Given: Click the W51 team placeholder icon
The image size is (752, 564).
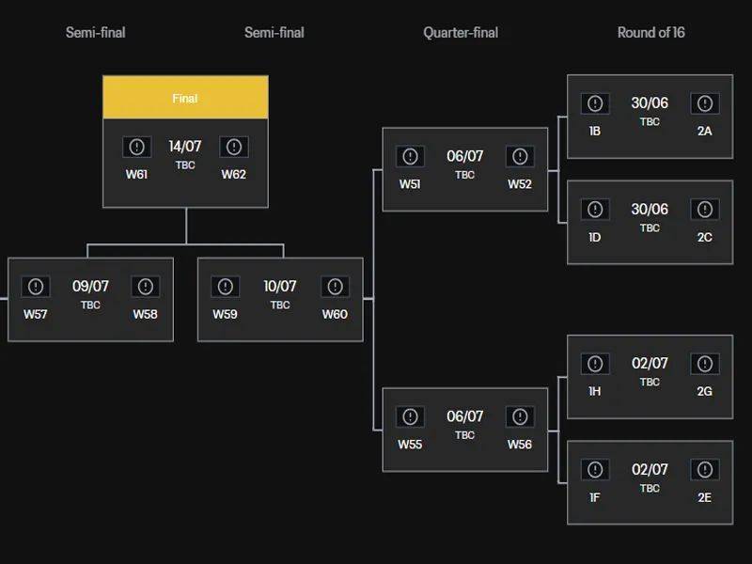Looking at the screenshot, I should [410, 156].
